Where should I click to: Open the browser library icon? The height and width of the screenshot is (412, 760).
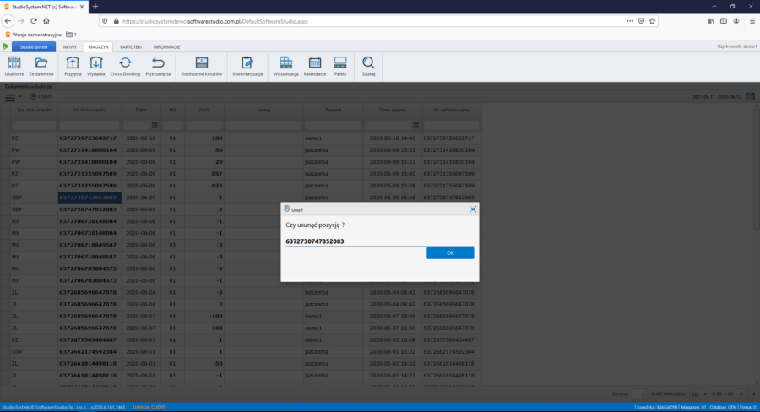click(x=710, y=21)
